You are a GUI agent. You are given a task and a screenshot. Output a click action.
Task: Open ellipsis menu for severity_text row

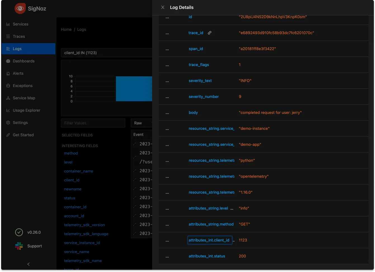[167, 81]
